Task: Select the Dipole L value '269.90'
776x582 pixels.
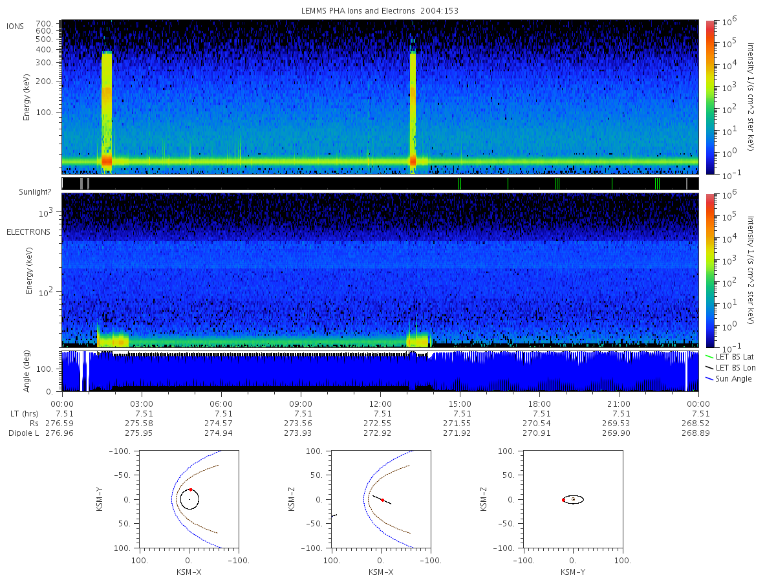Action: click(616, 433)
